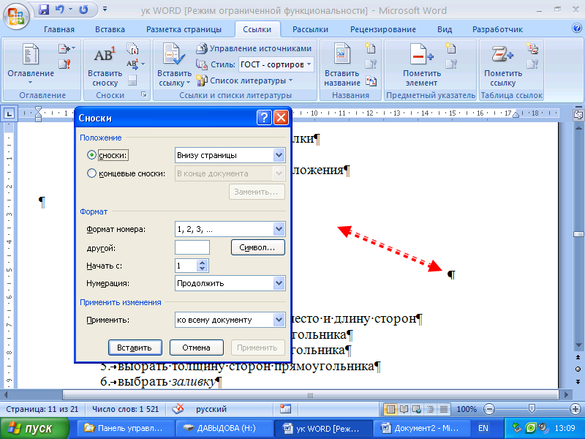Click the horizontal scrollbar thumb
This screenshot has height=439, width=585.
click(x=310, y=395)
